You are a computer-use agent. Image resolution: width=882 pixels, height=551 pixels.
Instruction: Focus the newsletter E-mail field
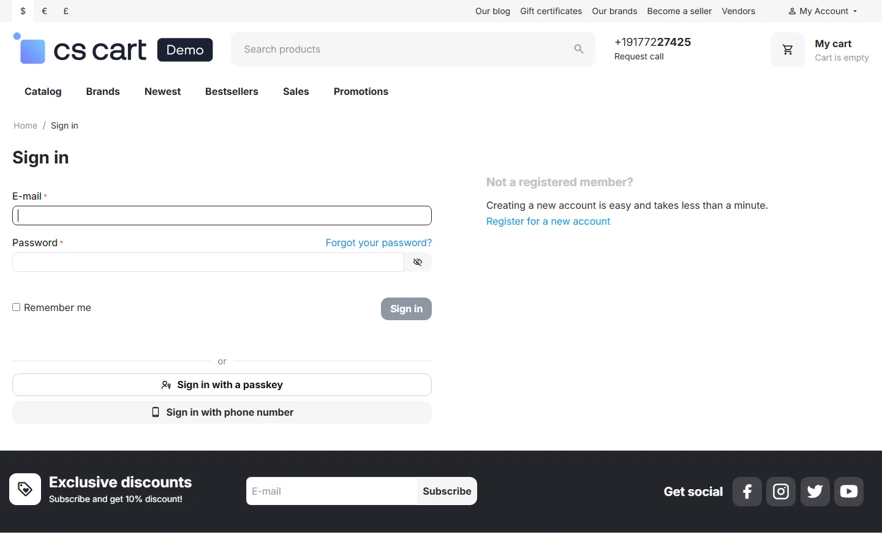pos(331,491)
